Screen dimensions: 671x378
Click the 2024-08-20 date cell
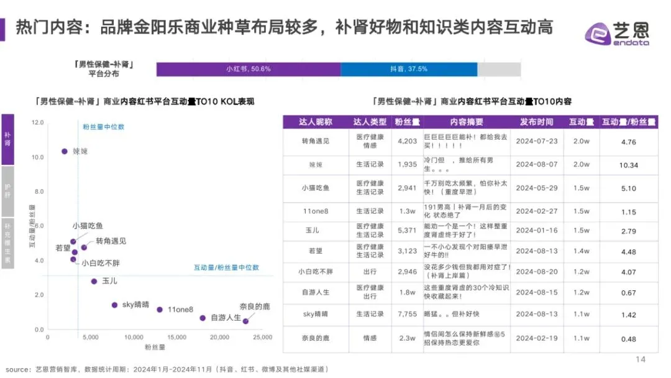[x=537, y=272]
